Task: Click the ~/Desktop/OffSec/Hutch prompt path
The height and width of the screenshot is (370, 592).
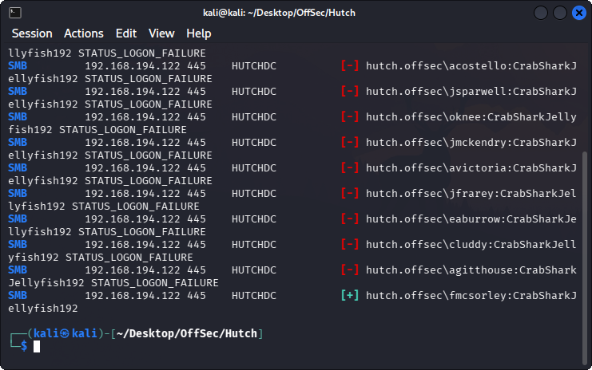Action: coord(187,334)
